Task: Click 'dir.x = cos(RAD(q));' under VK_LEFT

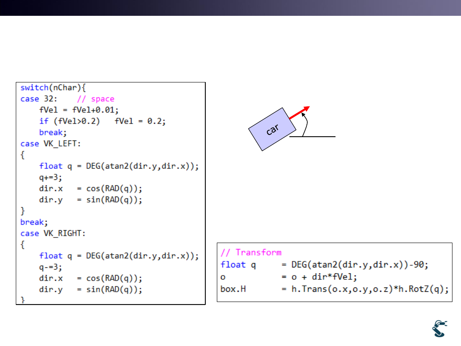Action: [x=90, y=188]
